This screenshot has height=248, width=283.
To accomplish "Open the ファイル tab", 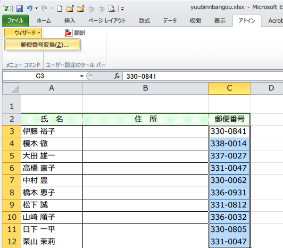I will coord(15,21).
